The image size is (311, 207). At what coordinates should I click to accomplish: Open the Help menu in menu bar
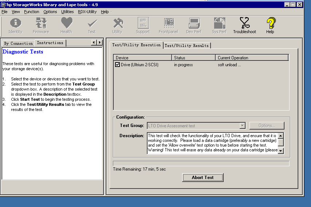(x=105, y=12)
